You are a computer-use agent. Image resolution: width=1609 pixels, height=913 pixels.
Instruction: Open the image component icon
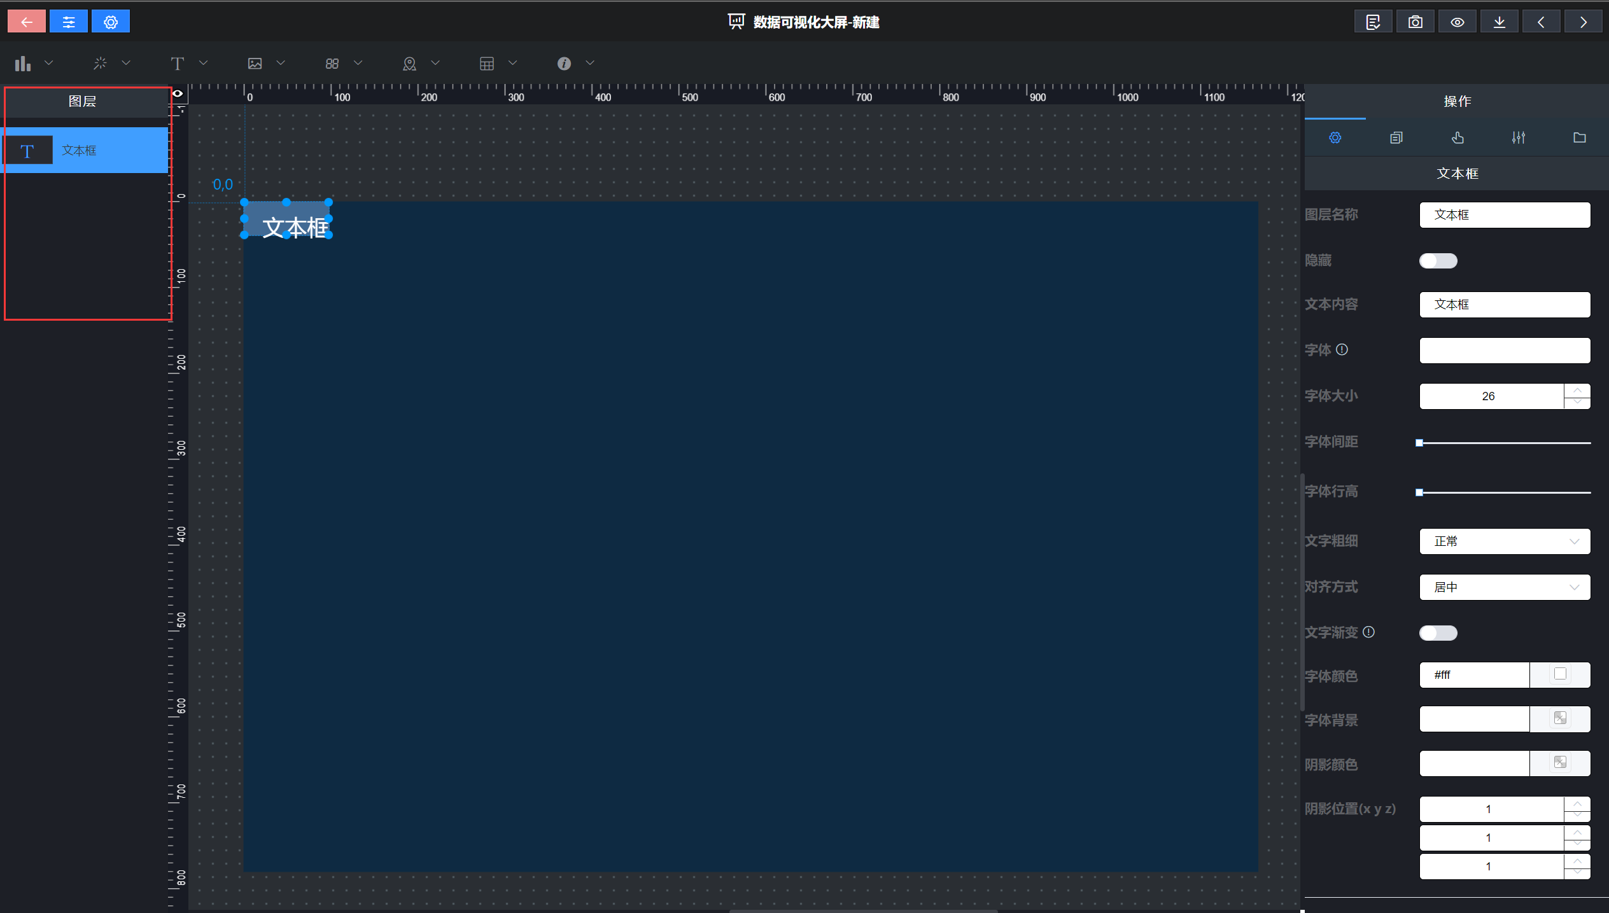coord(255,63)
